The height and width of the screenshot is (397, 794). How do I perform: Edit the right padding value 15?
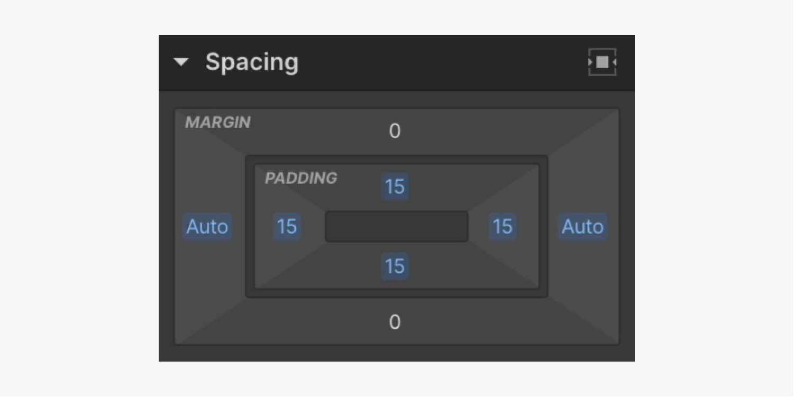point(503,227)
